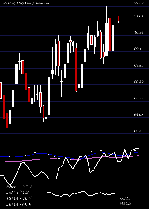The width and height of the screenshot is (149, 209).
Task: Click the 71.61 price axis label
Action: pyautogui.click(x=139, y=16)
